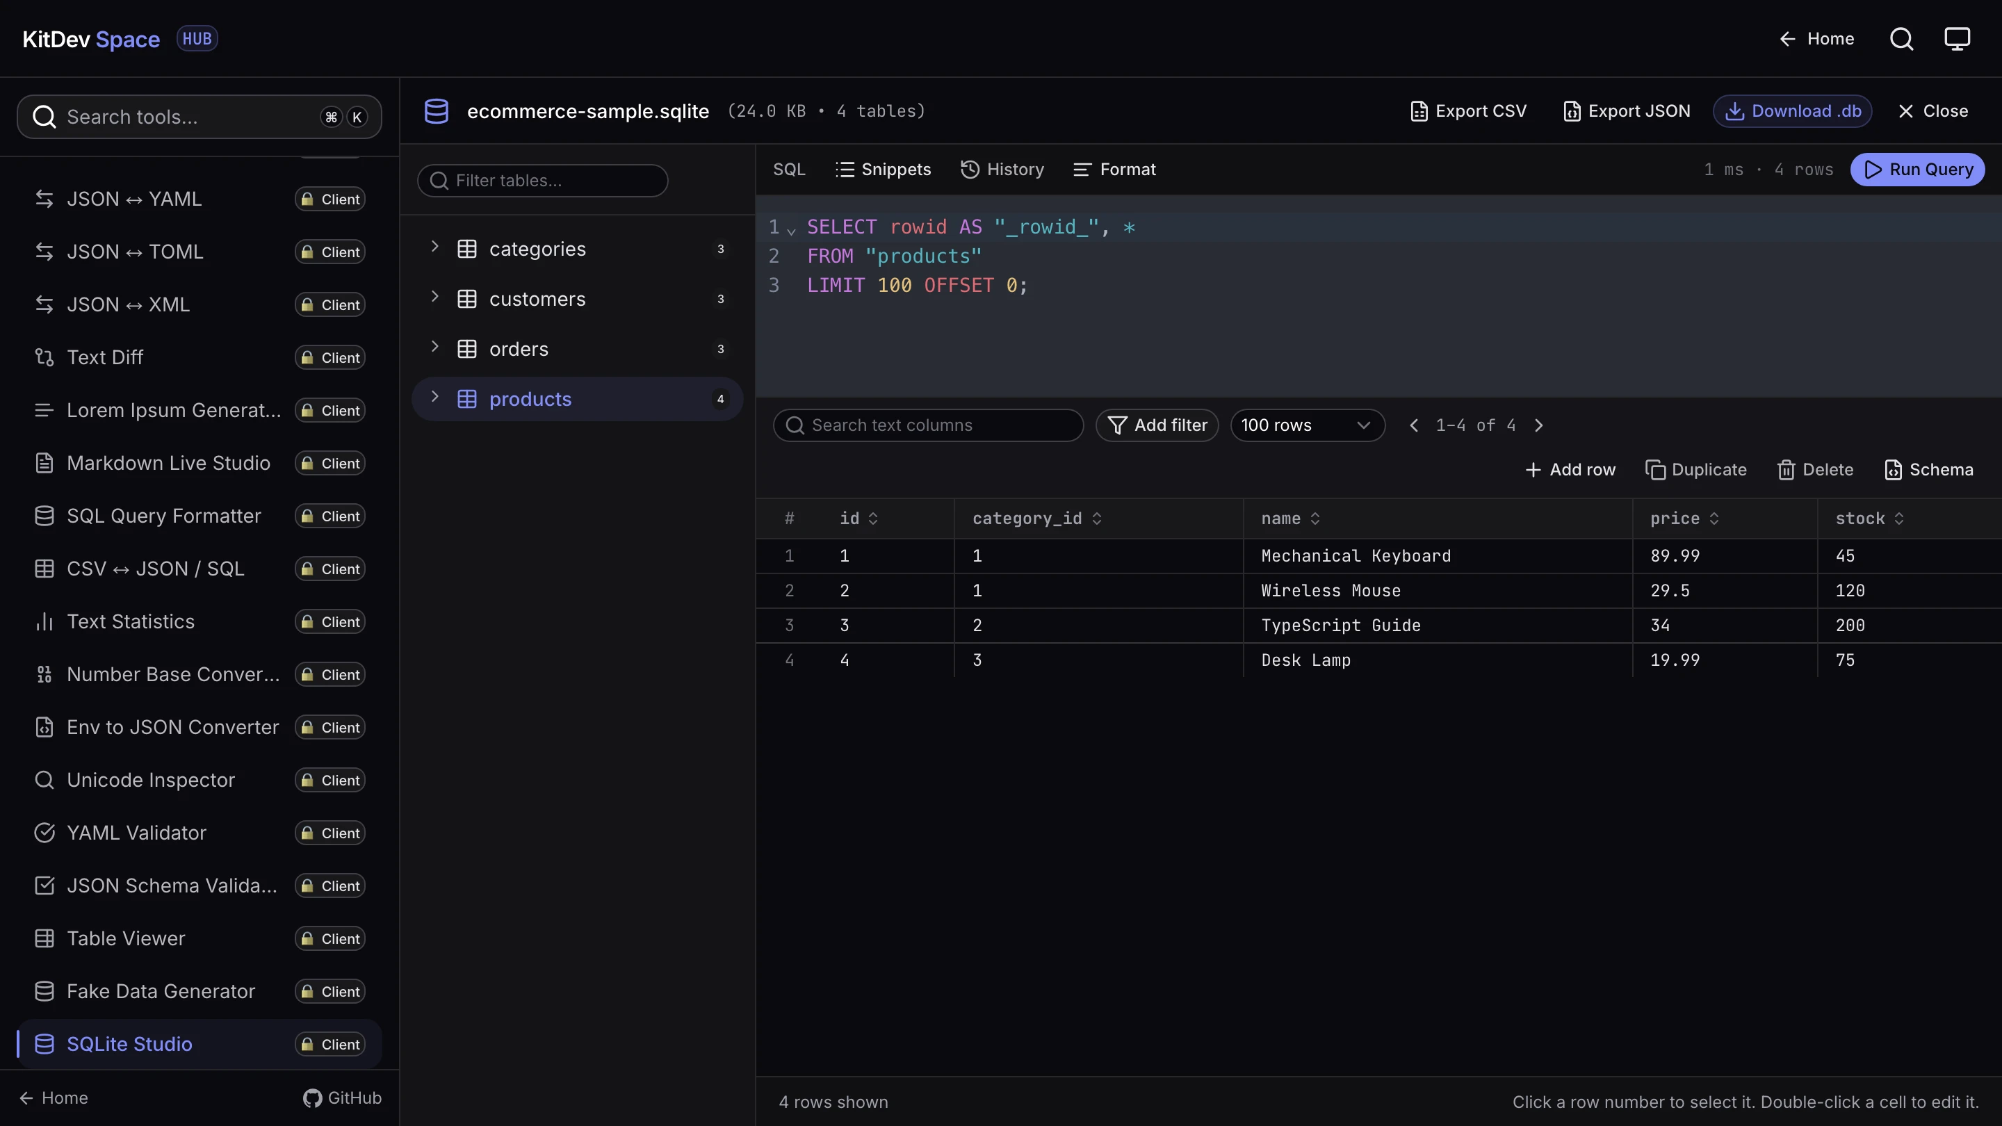Viewport: 2002px width, 1126px height.
Task: Sort by the id column arrows
Action: pyautogui.click(x=874, y=519)
